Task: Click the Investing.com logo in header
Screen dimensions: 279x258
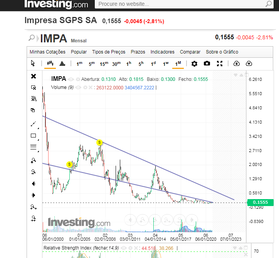Action: tap(56, 4)
